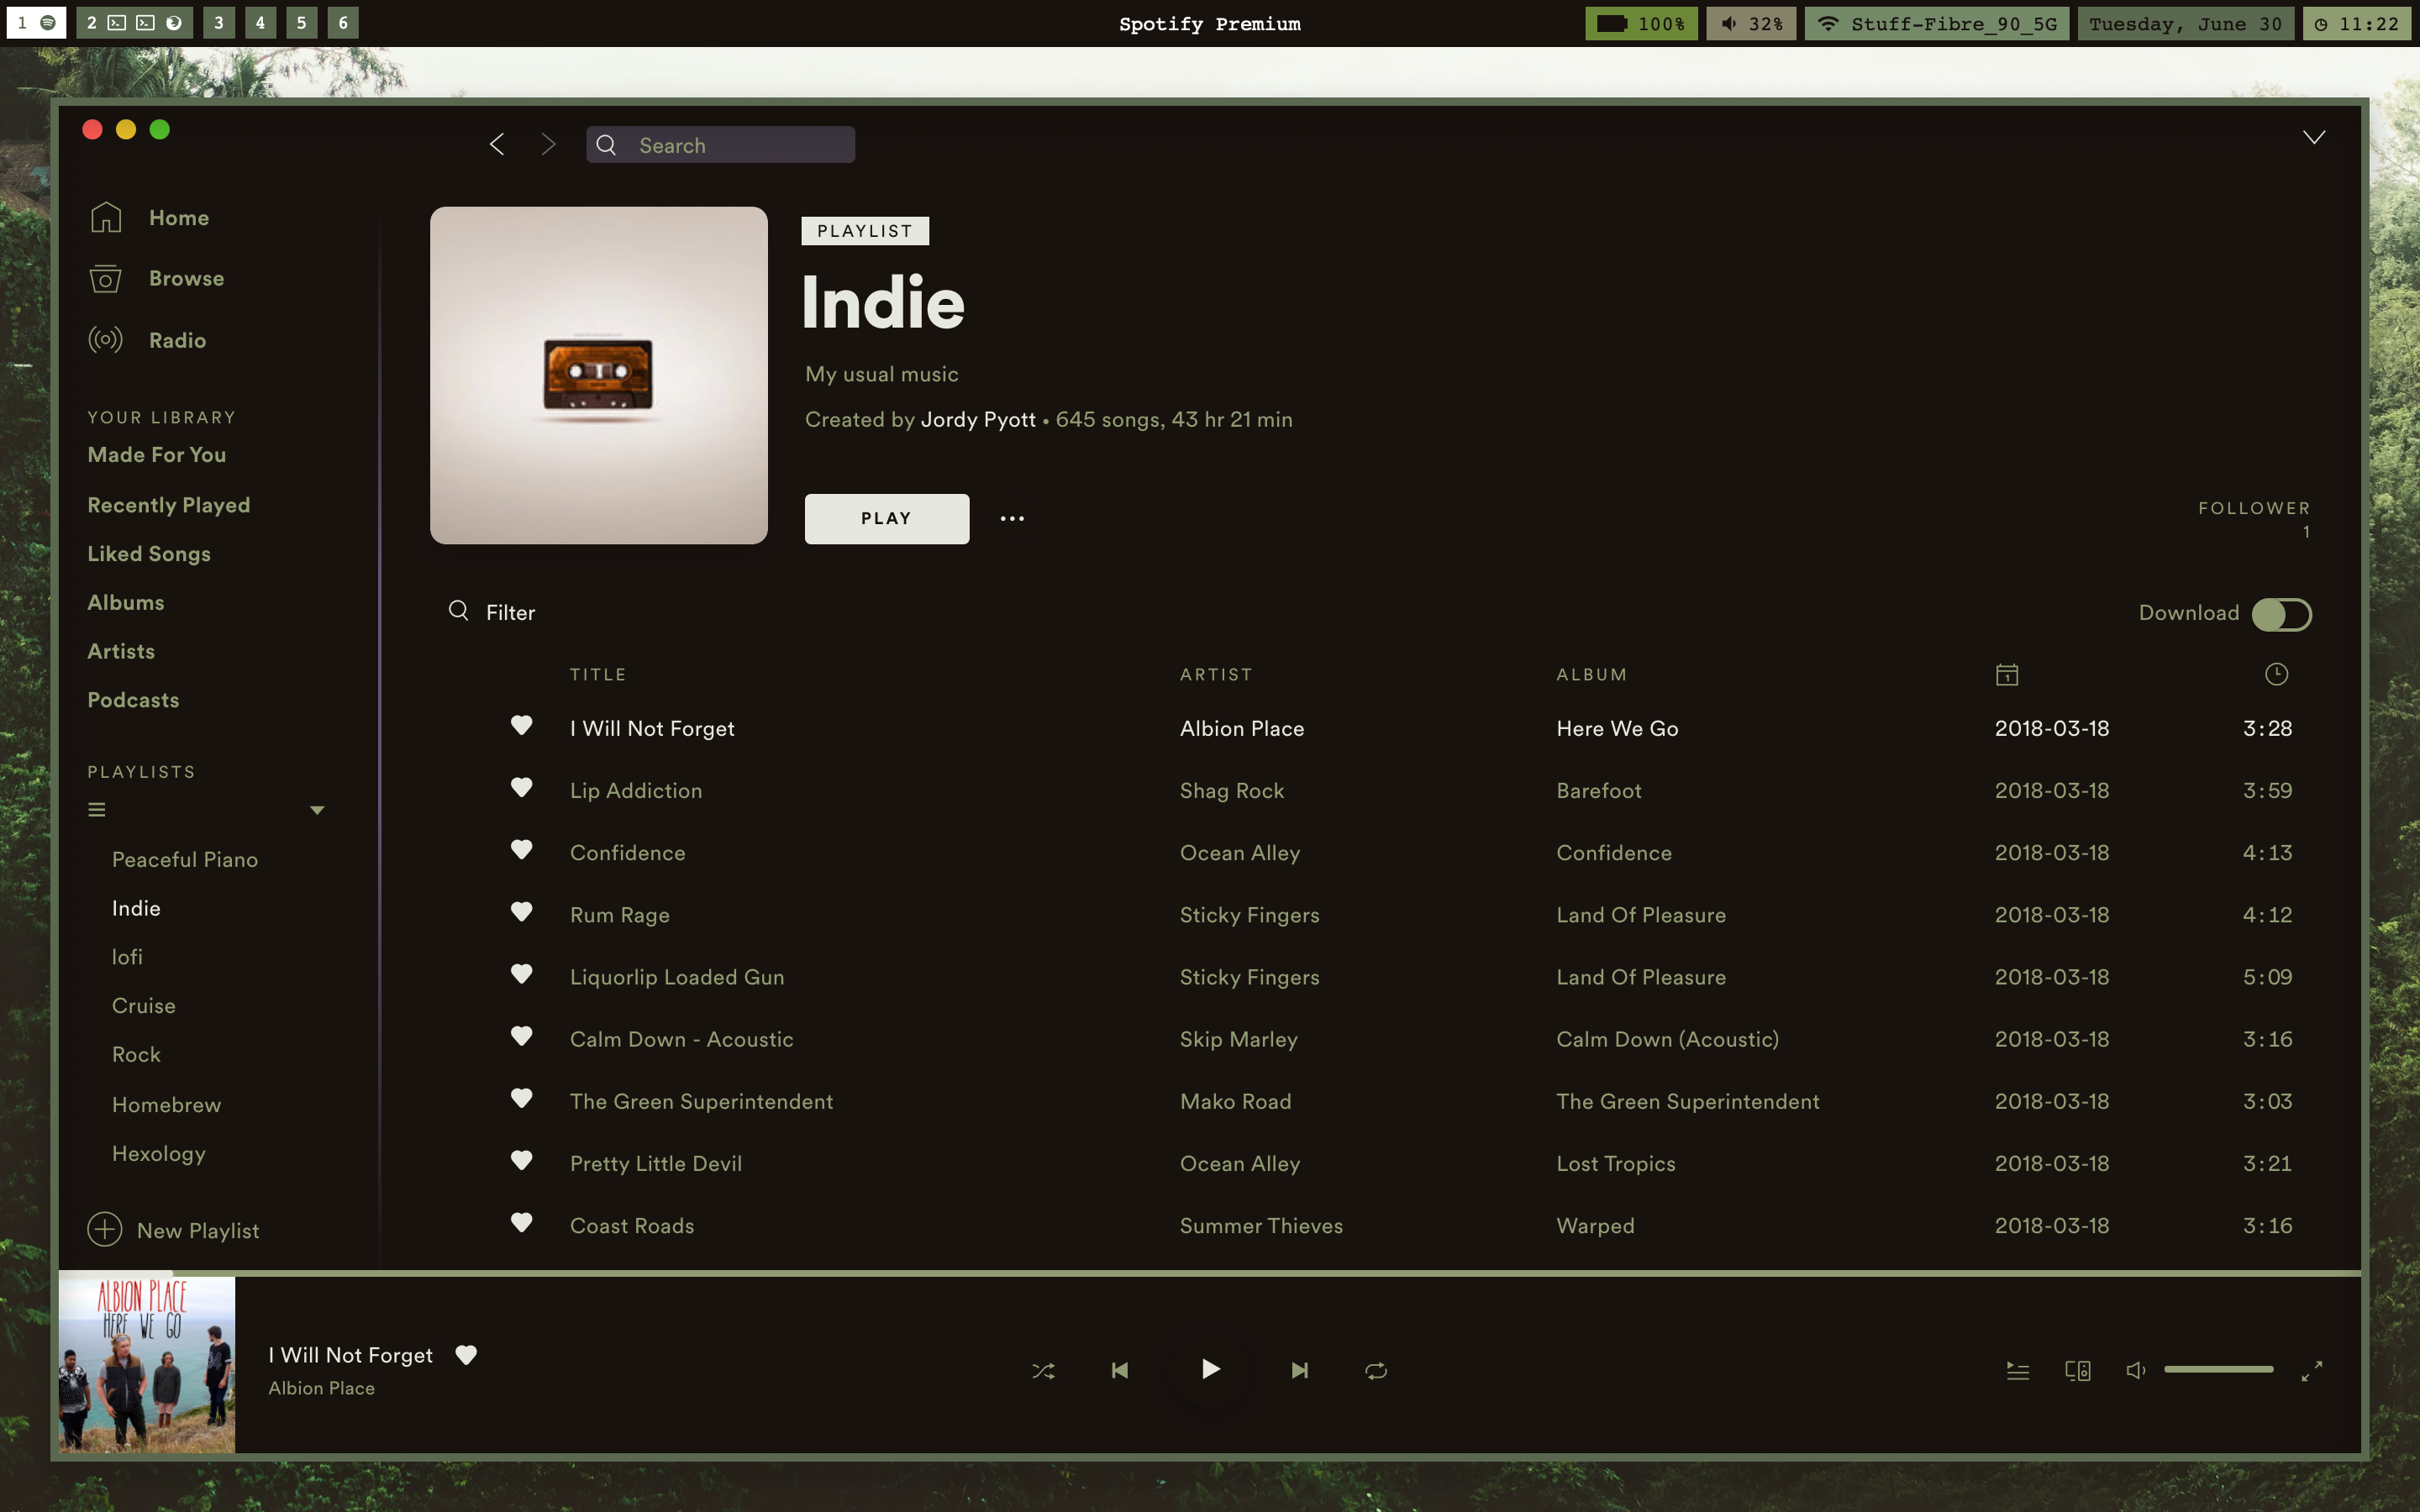This screenshot has height=1512, width=2420.
Task: Unlike Rum Rage heart
Action: click(521, 911)
